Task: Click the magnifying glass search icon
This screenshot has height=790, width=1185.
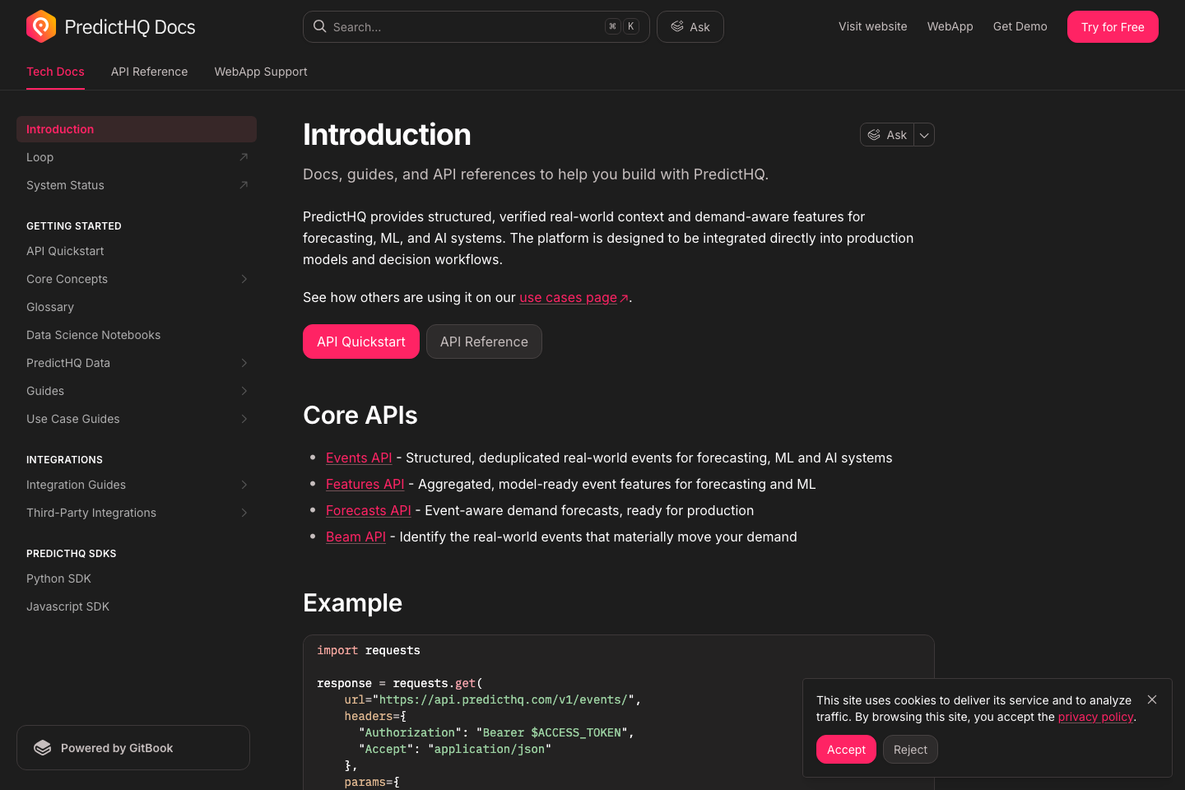Action: 319,26
